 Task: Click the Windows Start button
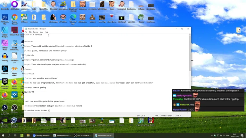coord(3,135)
